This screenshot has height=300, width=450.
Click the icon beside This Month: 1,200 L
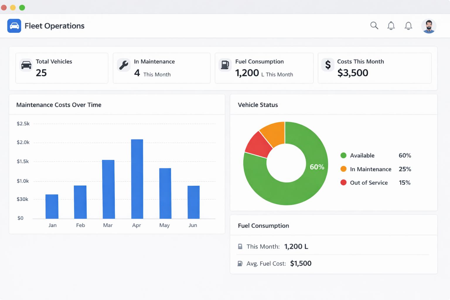coord(240,246)
